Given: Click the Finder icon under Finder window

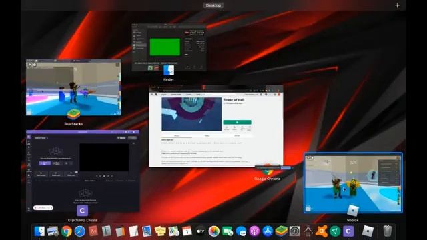Looking at the screenshot, I should [x=169, y=71].
